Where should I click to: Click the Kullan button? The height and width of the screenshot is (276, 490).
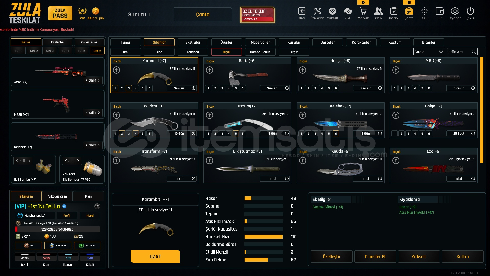point(463,257)
